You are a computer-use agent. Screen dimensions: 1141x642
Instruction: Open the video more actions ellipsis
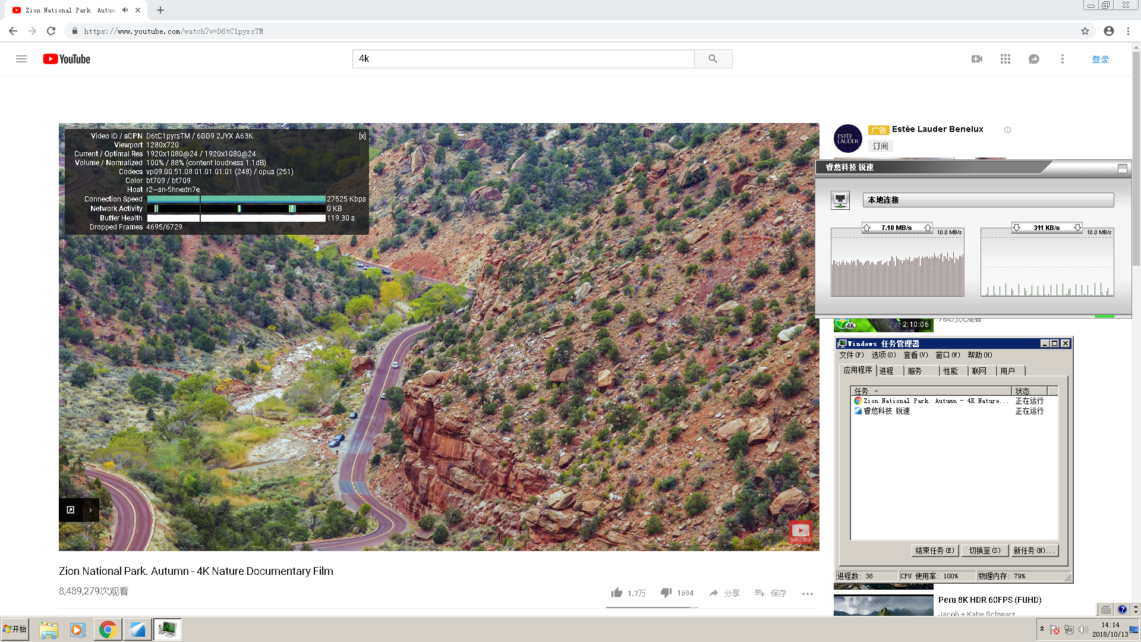(807, 593)
